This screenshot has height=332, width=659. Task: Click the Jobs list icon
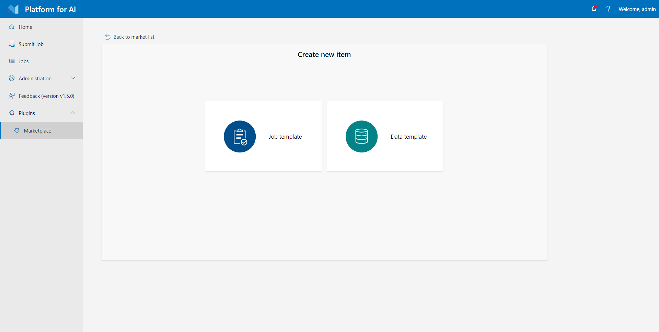[x=12, y=61]
